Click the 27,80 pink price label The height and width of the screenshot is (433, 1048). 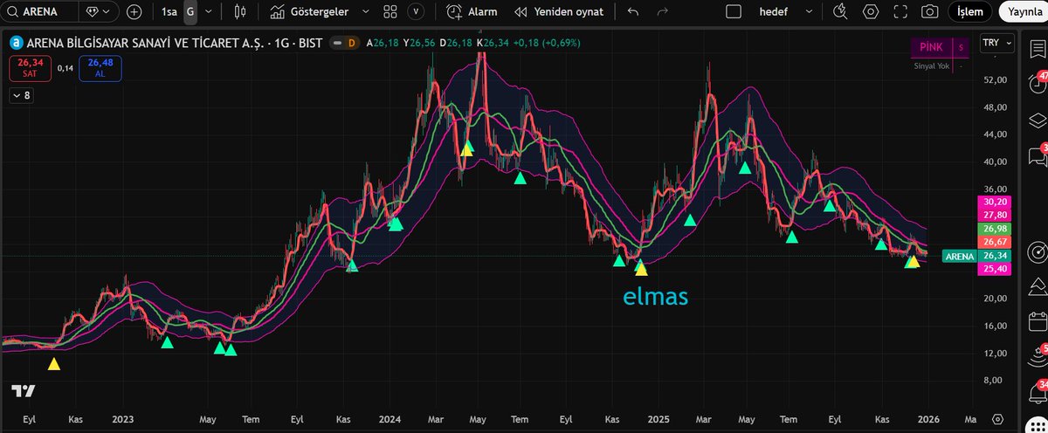[x=996, y=214]
